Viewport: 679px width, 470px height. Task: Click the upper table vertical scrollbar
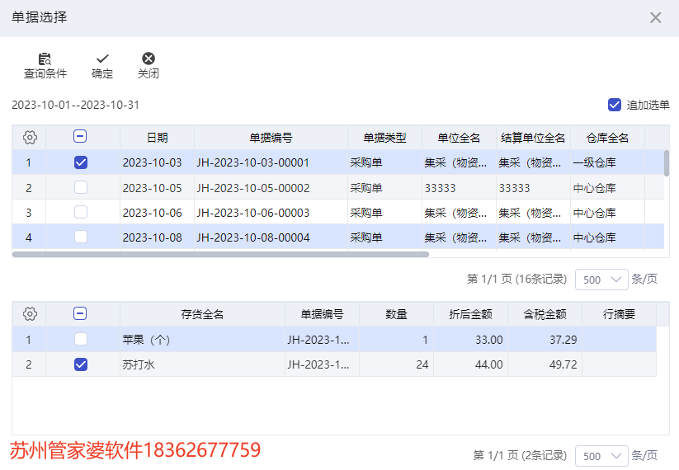667,163
